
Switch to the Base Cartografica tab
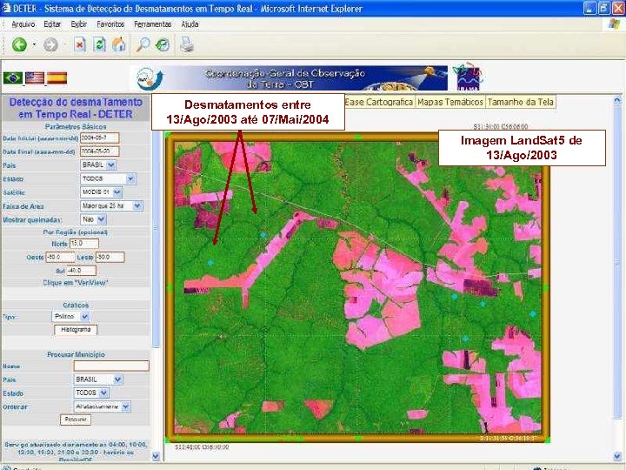[x=379, y=103]
